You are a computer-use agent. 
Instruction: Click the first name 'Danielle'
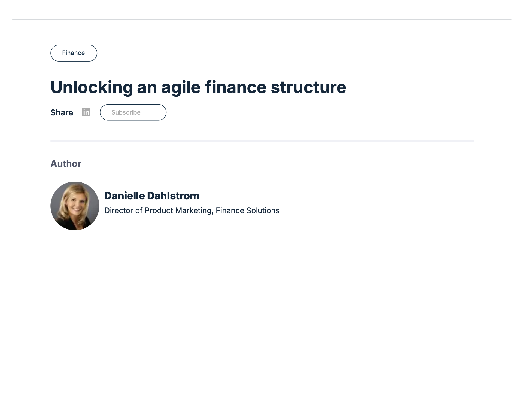pos(125,196)
